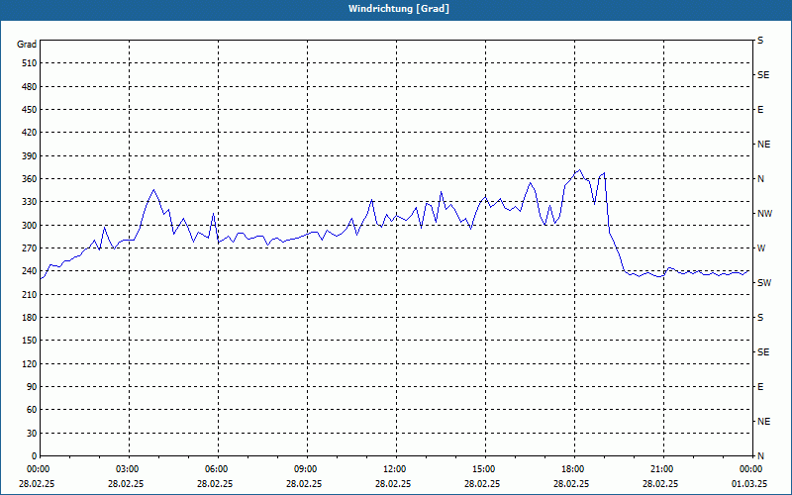Click the 480 degree axis label
792x495 pixels.
tap(29, 87)
